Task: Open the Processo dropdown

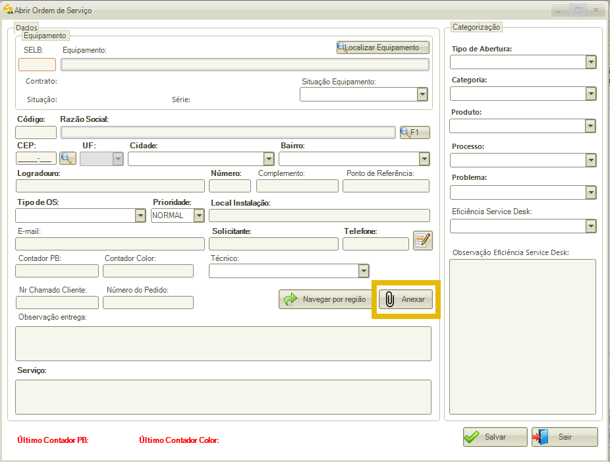Action: click(x=590, y=160)
